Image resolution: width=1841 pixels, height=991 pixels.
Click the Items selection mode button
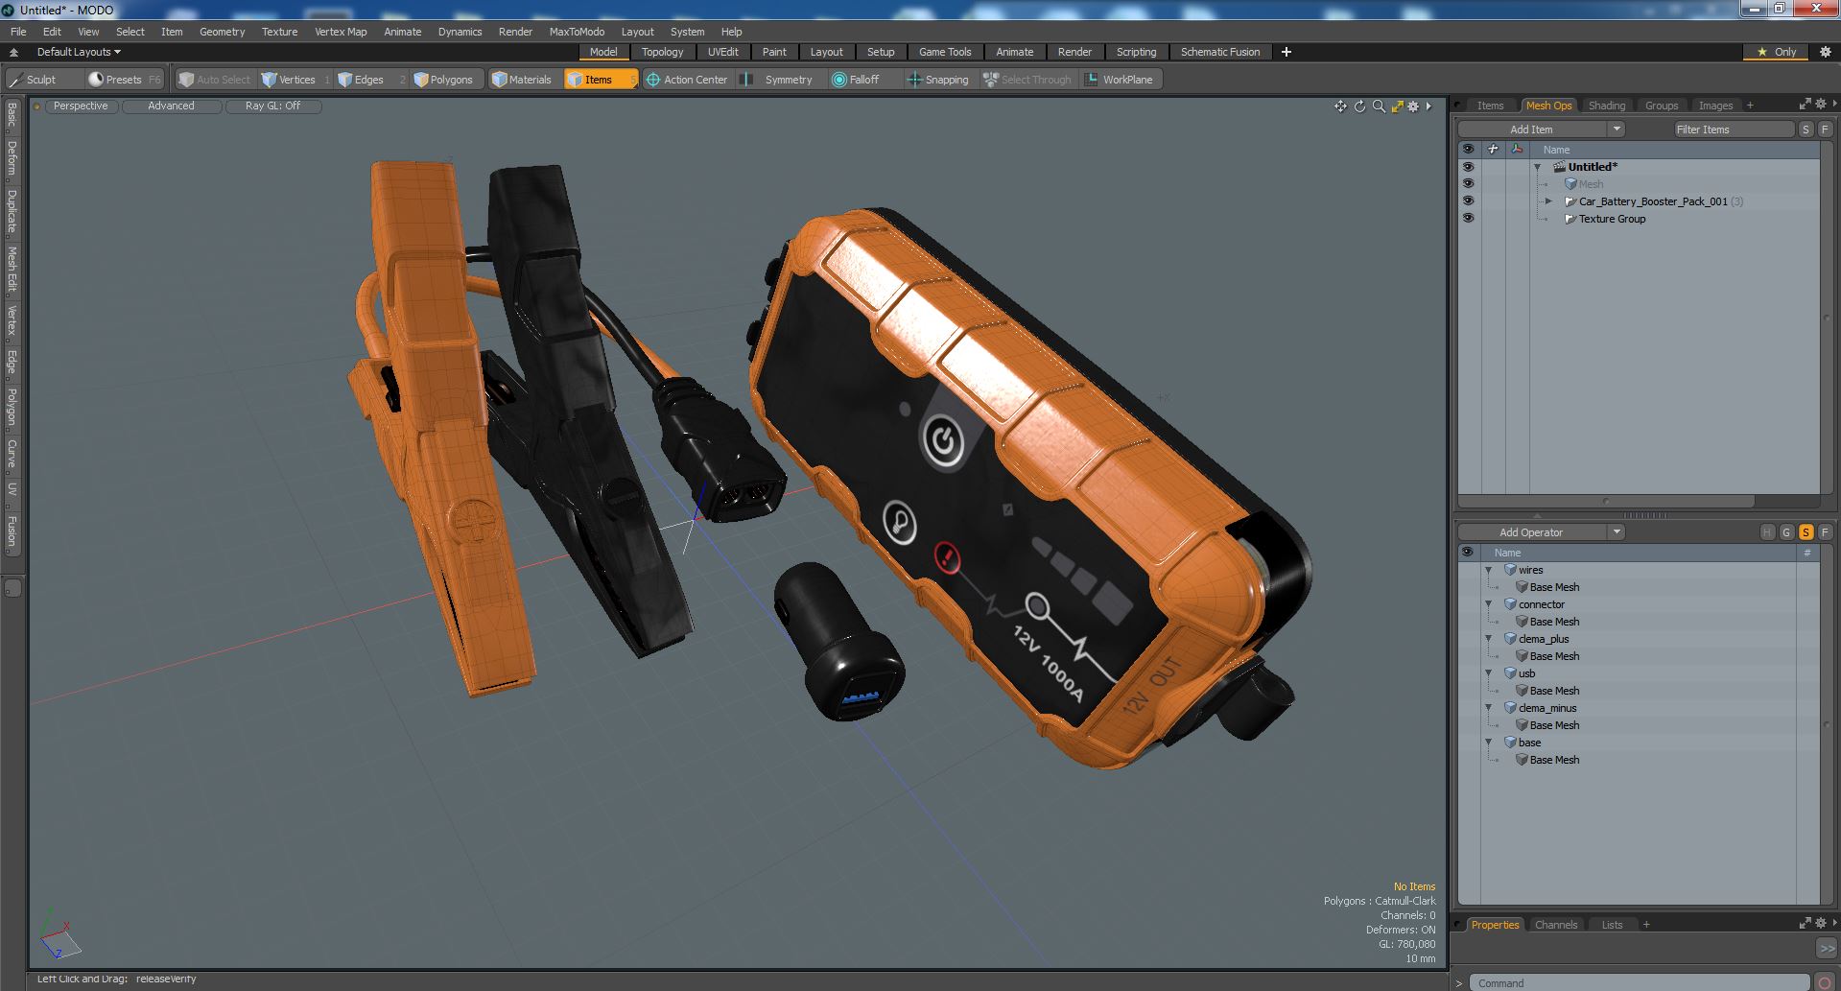601,80
